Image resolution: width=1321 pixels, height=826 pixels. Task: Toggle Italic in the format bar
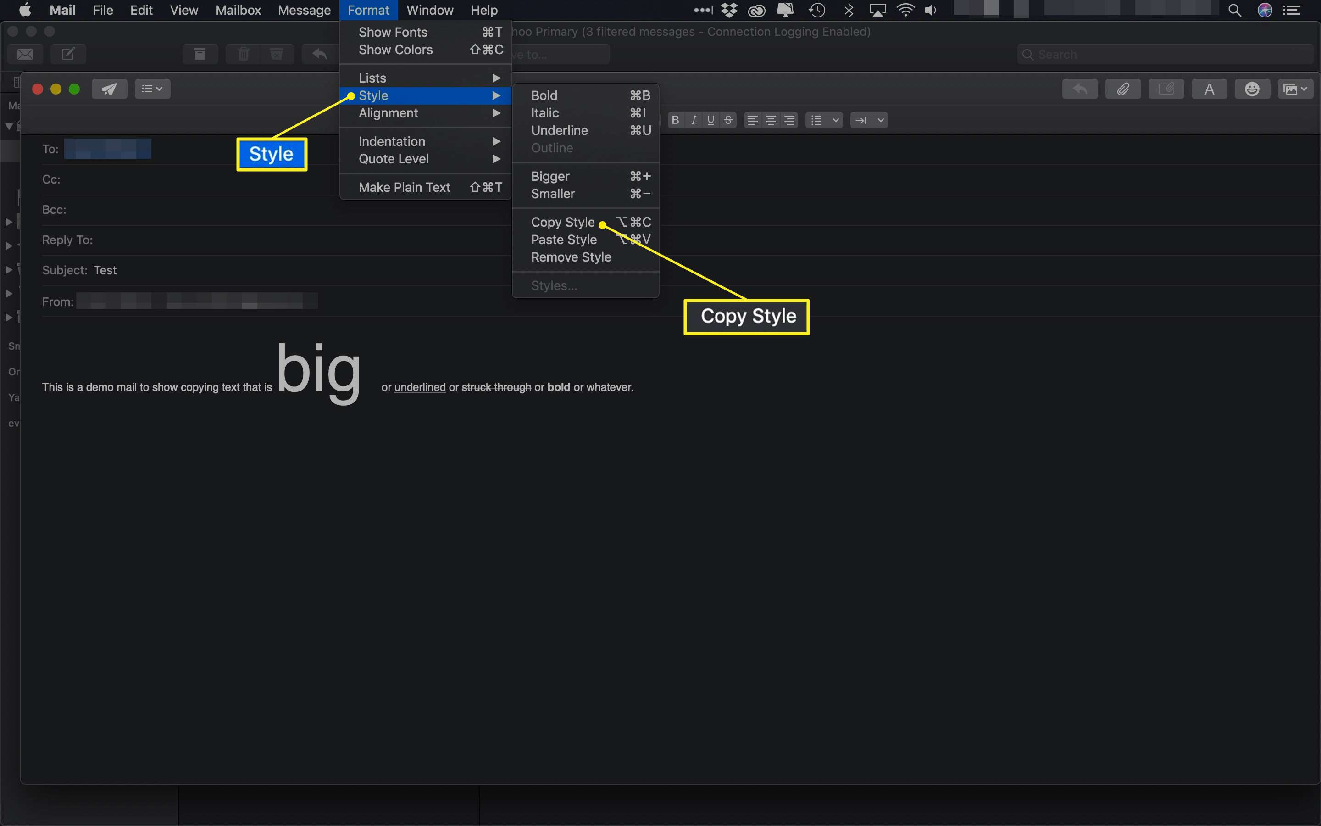(693, 120)
